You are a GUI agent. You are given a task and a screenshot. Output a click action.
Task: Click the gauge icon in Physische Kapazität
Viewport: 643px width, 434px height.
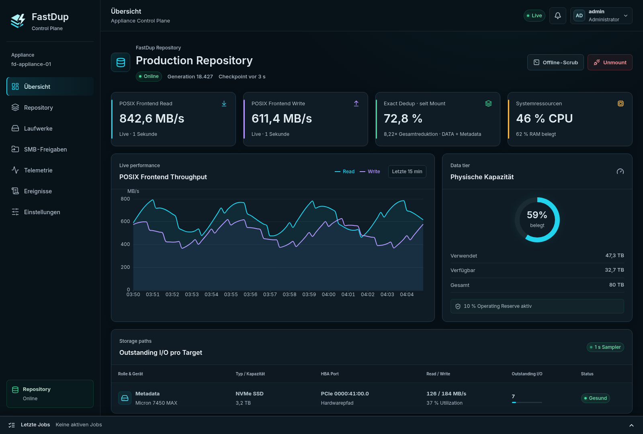coord(620,172)
